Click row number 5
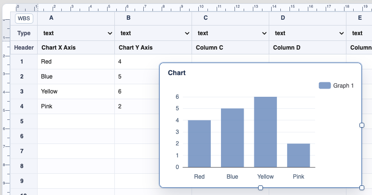Viewport: 372px width, 195px height. click(x=22, y=121)
